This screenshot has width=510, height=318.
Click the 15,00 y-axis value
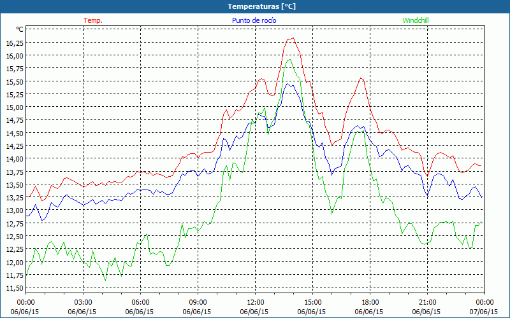tap(14, 107)
